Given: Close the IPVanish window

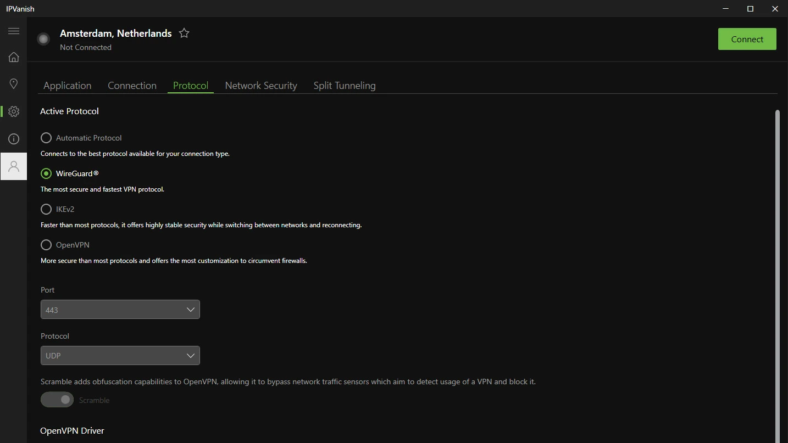Looking at the screenshot, I should (x=775, y=9).
